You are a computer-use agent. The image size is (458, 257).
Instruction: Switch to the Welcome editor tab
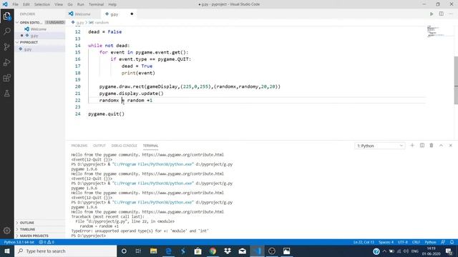point(83,14)
